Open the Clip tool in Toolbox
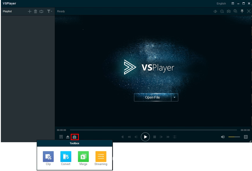The width and height of the screenshot is (252, 171). [x=48, y=157]
